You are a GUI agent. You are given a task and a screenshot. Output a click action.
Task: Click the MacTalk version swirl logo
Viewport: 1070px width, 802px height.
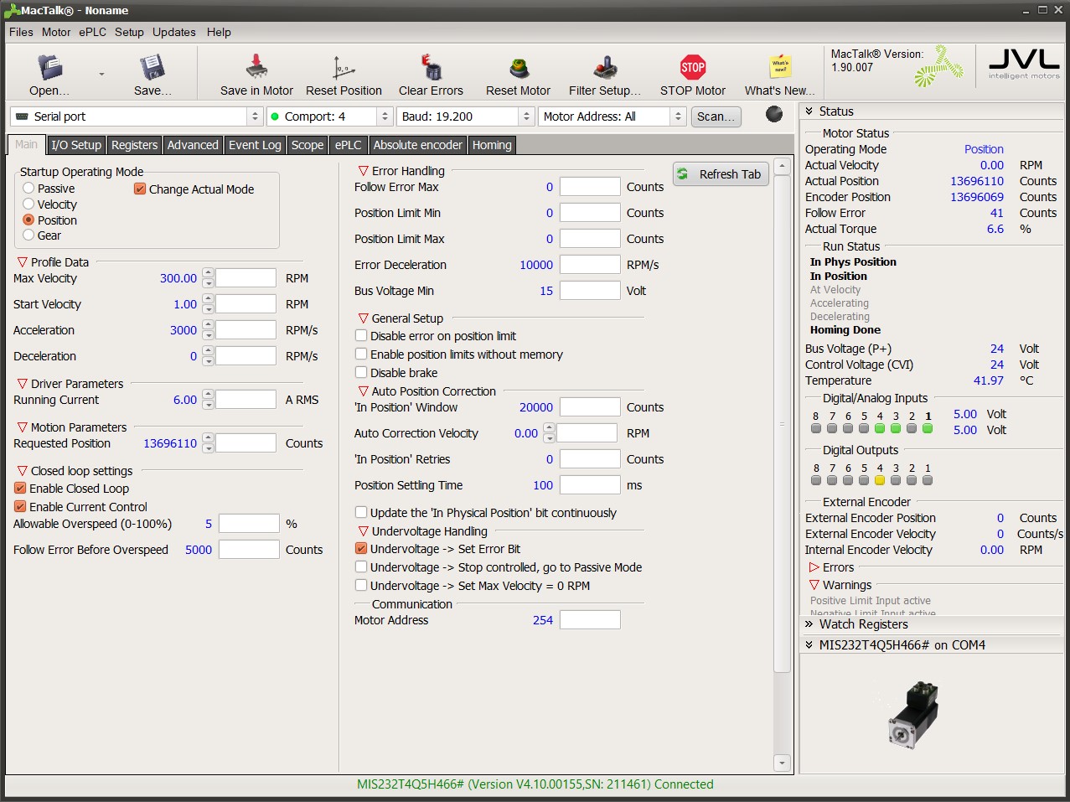click(x=938, y=66)
